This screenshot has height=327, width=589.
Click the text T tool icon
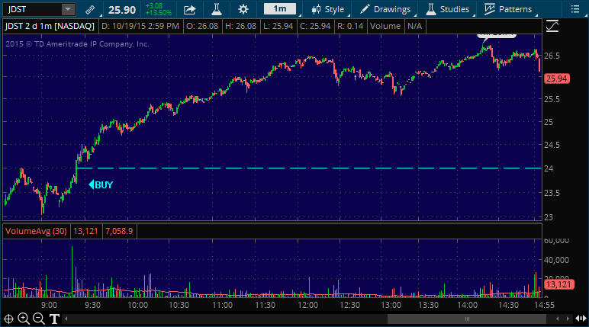(54, 319)
